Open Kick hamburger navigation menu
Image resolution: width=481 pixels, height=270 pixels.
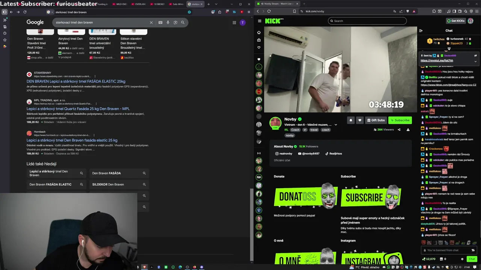point(259,21)
